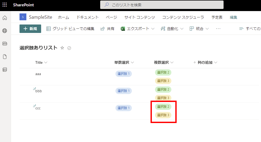Click the new-item glyph beside ccc
The width and height of the screenshot is (261, 142).
click(35, 106)
